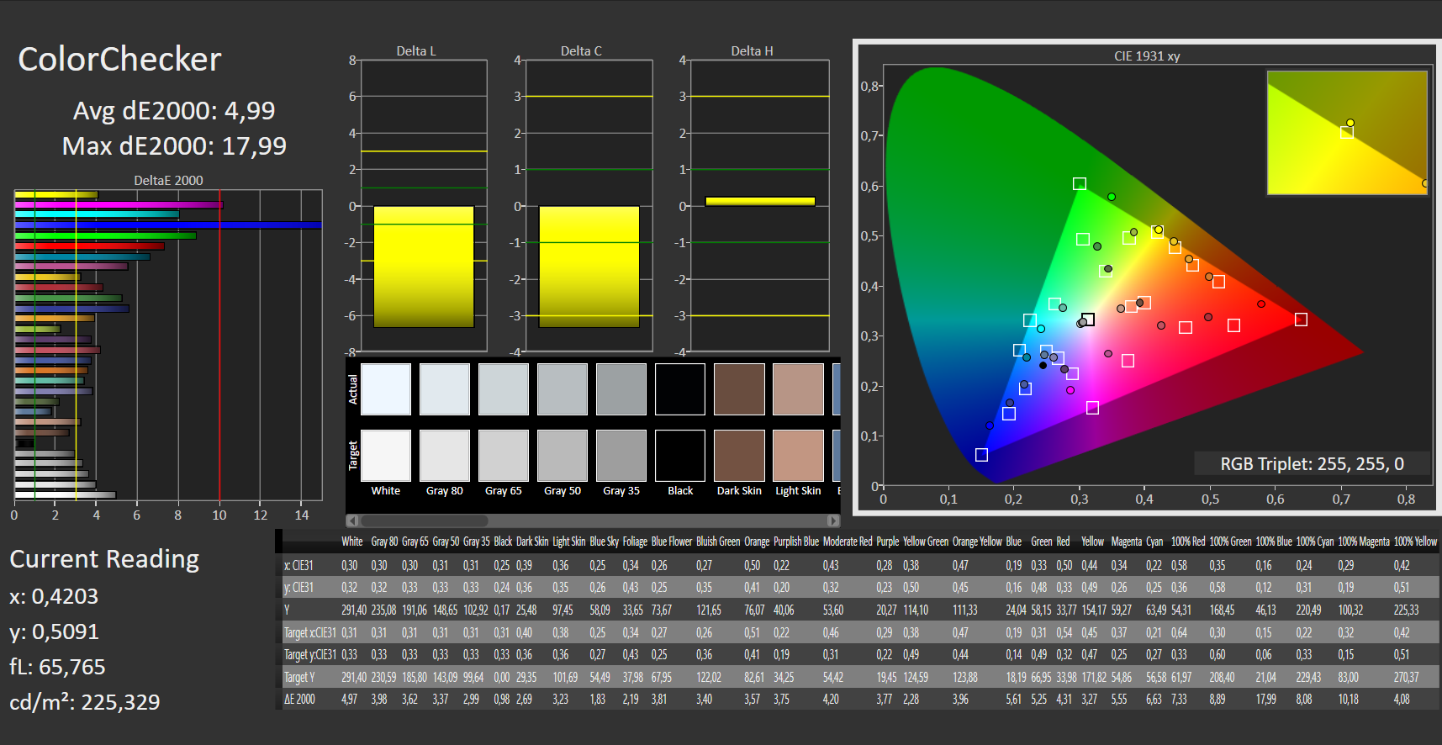
Task: Select the Target Light Skin swatch
Action: point(798,456)
